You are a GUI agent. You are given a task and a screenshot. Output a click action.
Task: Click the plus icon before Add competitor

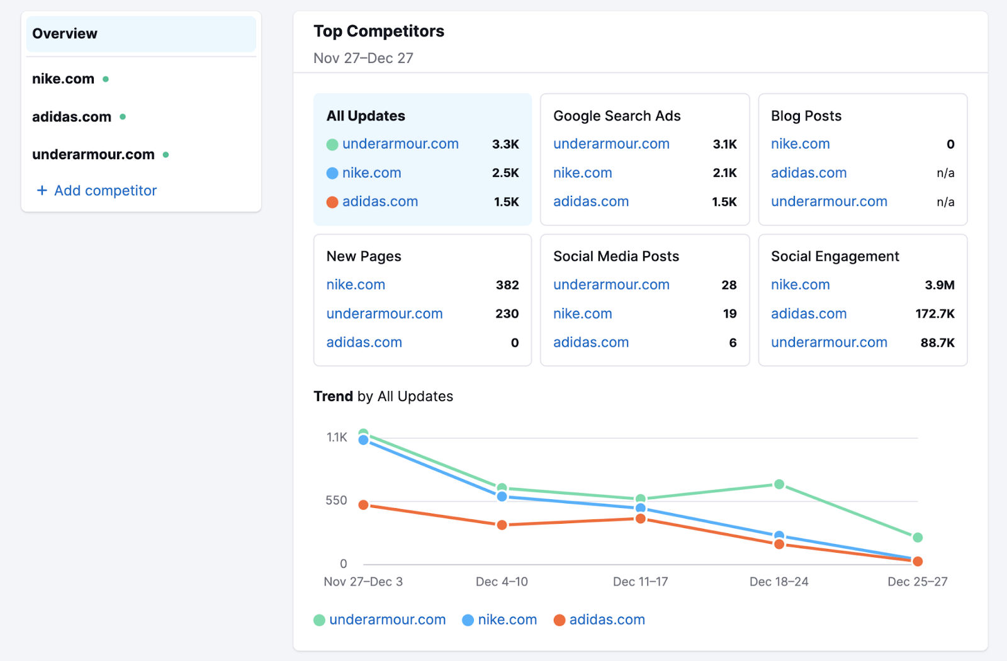(41, 190)
